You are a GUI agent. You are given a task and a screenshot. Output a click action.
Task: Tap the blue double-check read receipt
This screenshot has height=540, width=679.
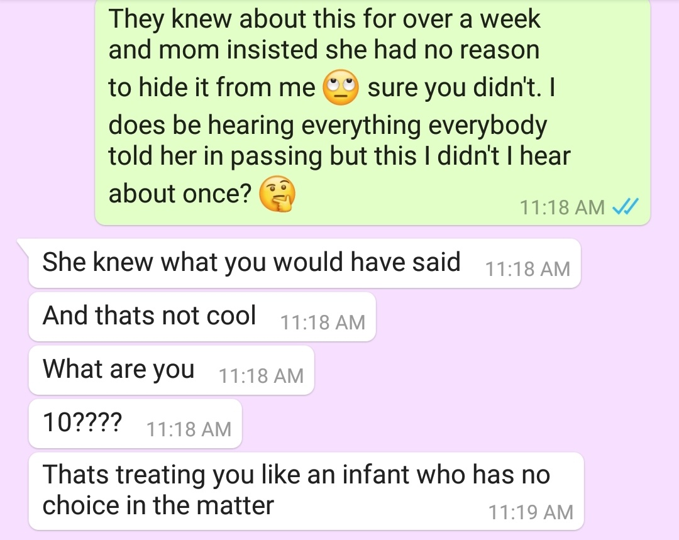626,207
